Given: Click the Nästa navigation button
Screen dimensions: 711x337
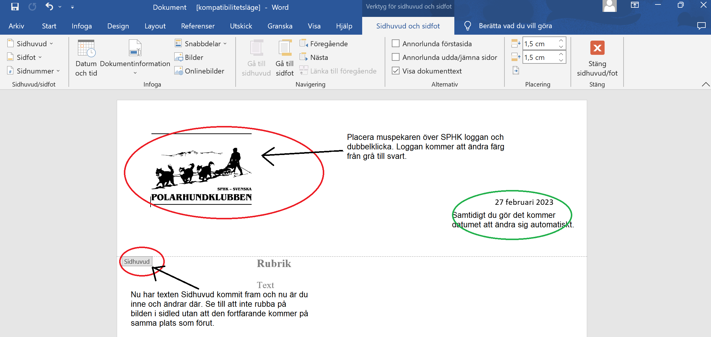Looking at the screenshot, I should pyautogui.click(x=314, y=57).
